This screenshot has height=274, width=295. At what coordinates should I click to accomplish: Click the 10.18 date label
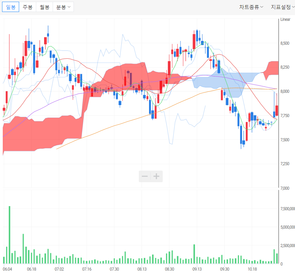pyautogui.click(x=252, y=269)
